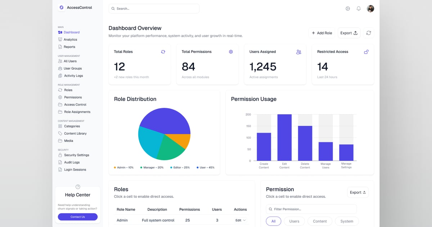This screenshot has height=227, width=432.
Task: Click the users icon on Users Assigned card
Action: [x=298, y=52]
